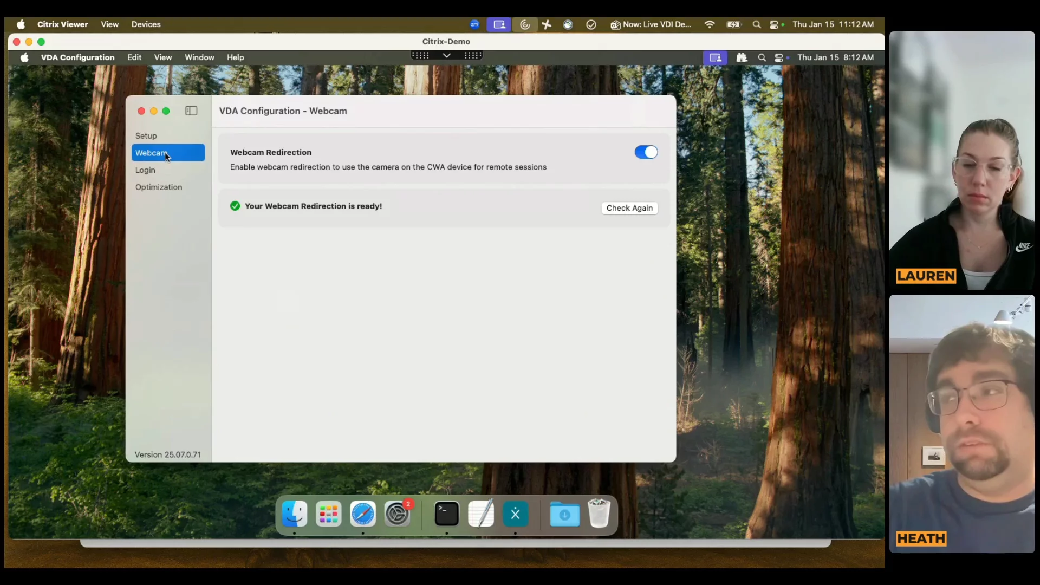The height and width of the screenshot is (585, 1040).
Task: Select Setup in the sidebar
Action: tap(146, 135)
